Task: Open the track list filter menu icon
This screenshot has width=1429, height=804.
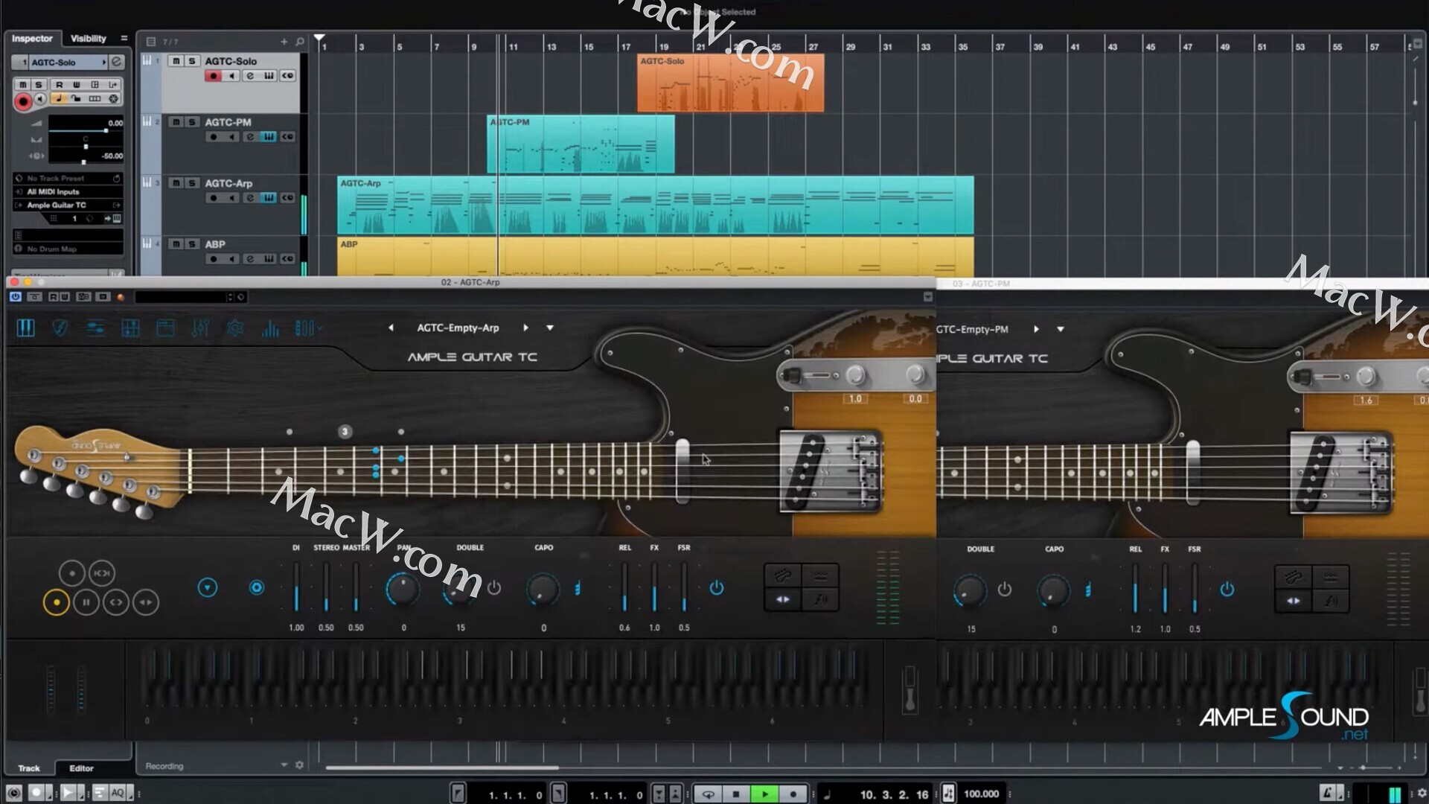Action: point(151,42)
